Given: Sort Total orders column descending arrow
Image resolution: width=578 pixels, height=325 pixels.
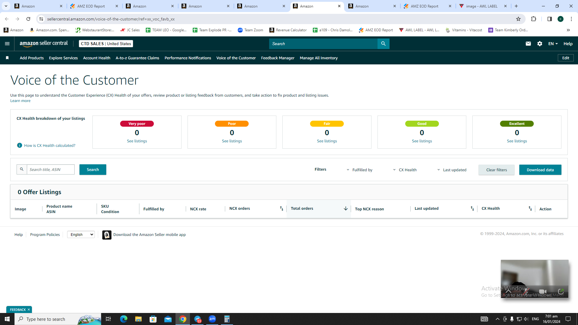Looking at the screenshot, I should [x=346, y=209].
